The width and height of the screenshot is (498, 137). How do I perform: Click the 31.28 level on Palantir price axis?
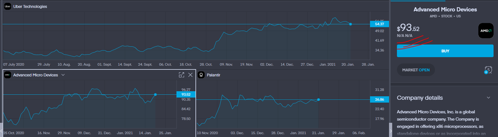[x=380, y=90]
